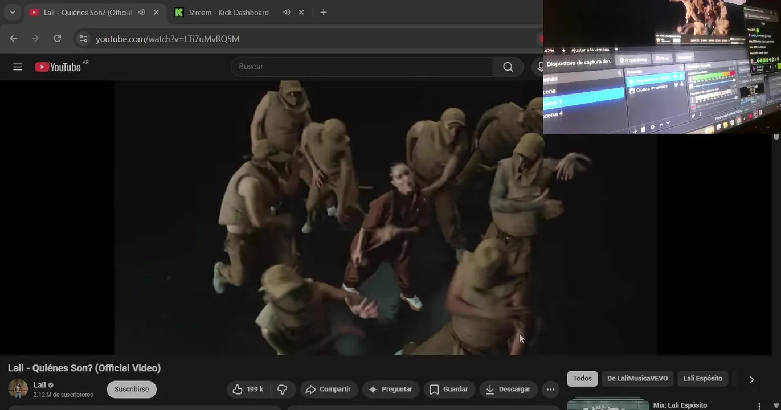Screen dimensions: 781x410
Task: Click Propiedades button in the OBS overlay
Action: click(x=633, y=60)
